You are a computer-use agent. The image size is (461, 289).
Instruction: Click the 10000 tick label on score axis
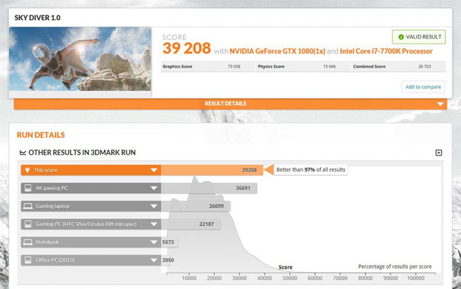click(x=189, y=278)
